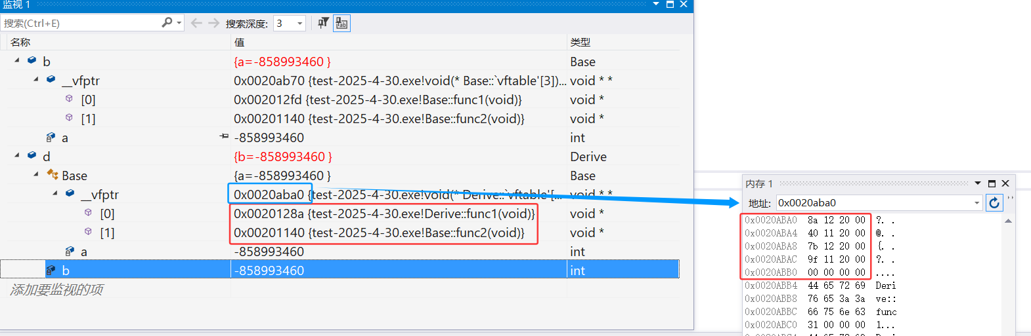
Task: Click the pin icon in Watch toolbar
Action: (323, 23)
